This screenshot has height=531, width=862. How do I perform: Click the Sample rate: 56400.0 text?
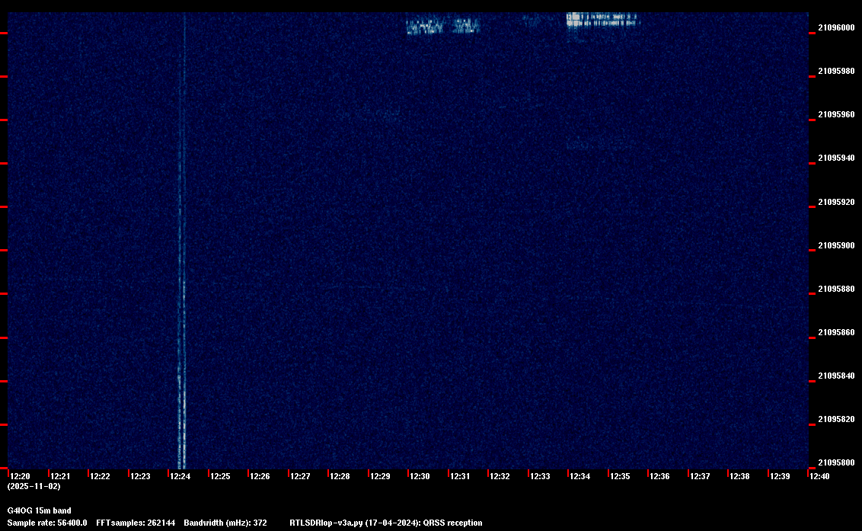pos(47,523)
